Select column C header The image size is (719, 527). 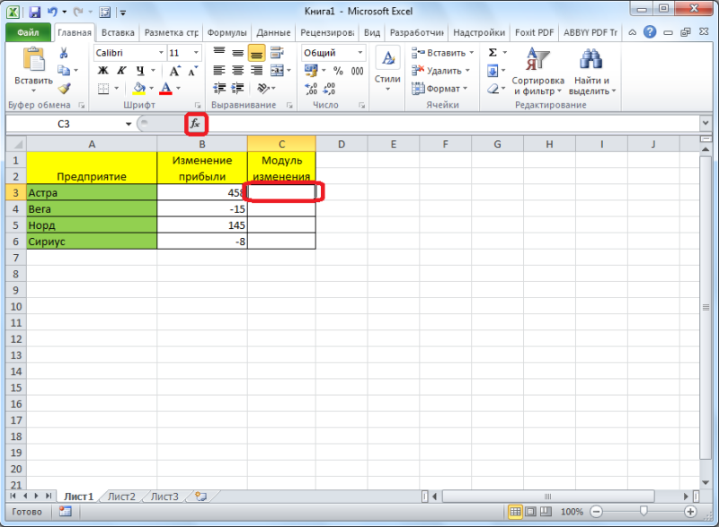(x=281, y=145)
